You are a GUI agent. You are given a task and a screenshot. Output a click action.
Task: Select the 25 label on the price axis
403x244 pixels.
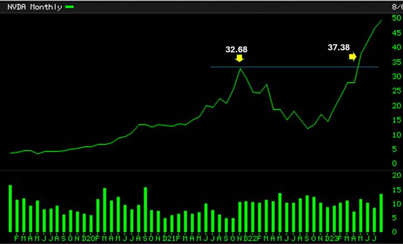[x=396, y=91]
